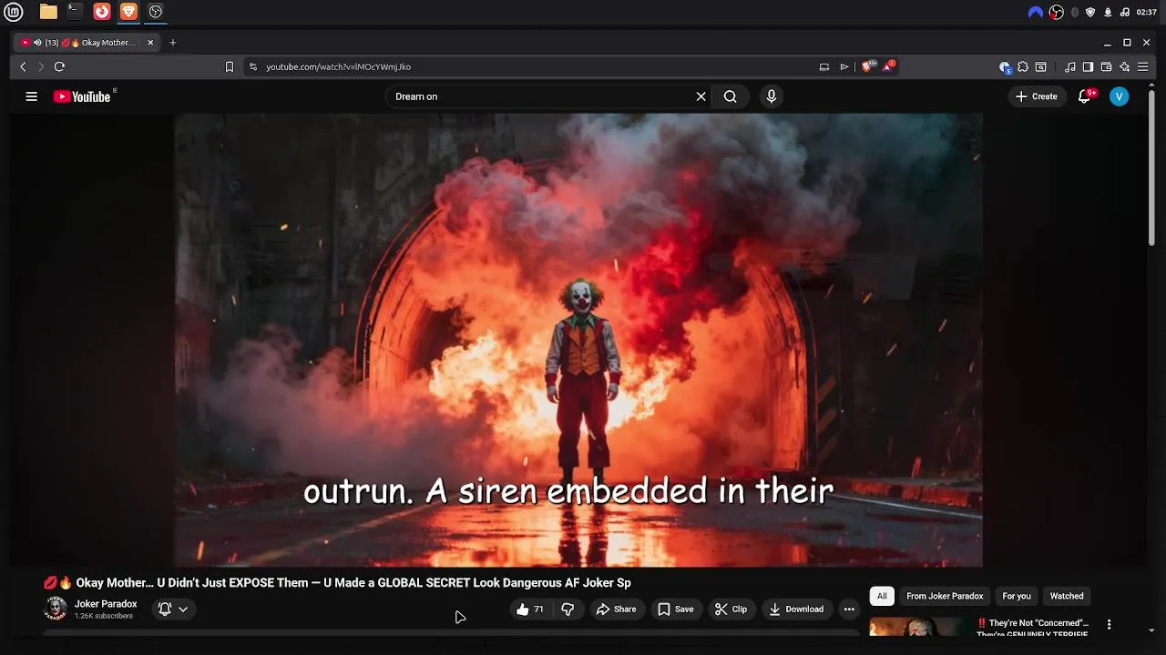
Task: Like the video (71 likes)
Action: coord(530,610)
